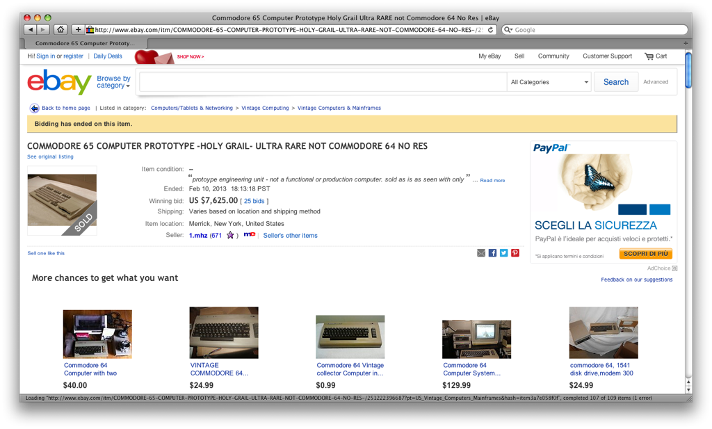Open the 25 bids link
The image size is (712, 429).
254,201
